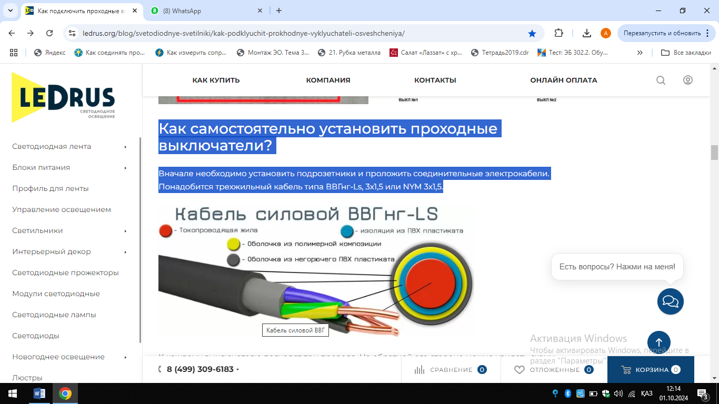The image size is (719, 404).
Task: Open the phone number dropdown arrow
Action: point(238,370)
